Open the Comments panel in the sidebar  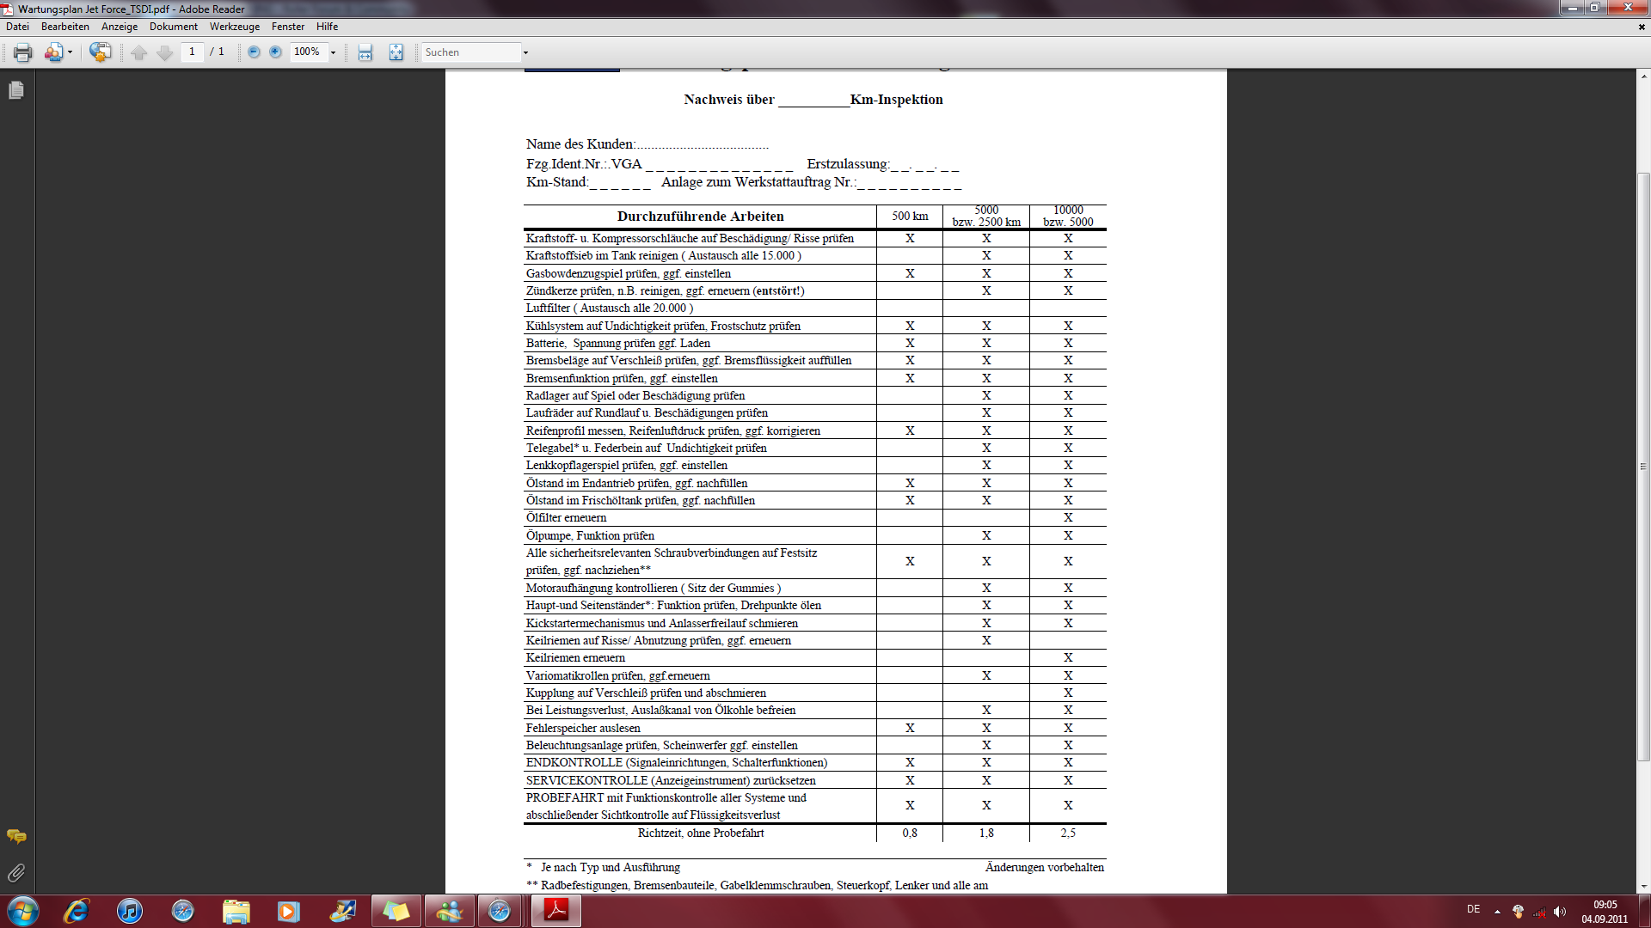tap(16, 836)
